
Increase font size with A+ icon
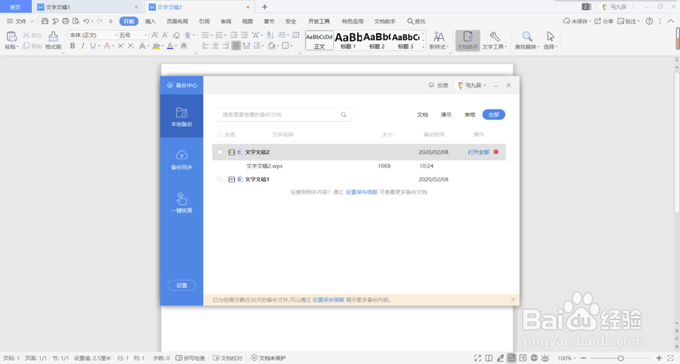[x=155, y=35]
